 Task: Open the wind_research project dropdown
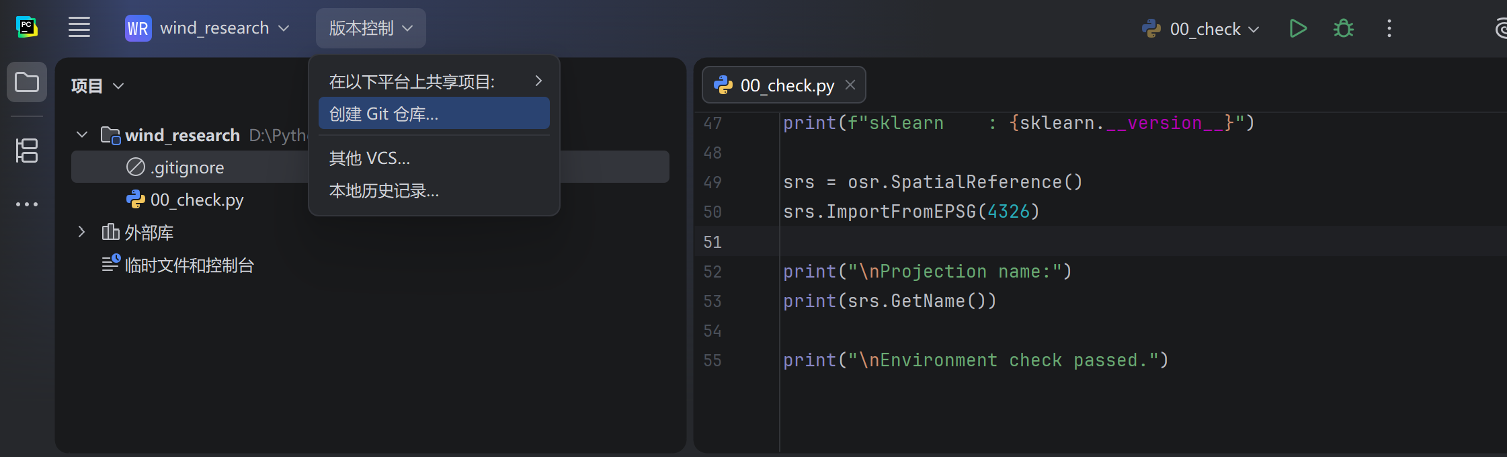pos(225,28)
